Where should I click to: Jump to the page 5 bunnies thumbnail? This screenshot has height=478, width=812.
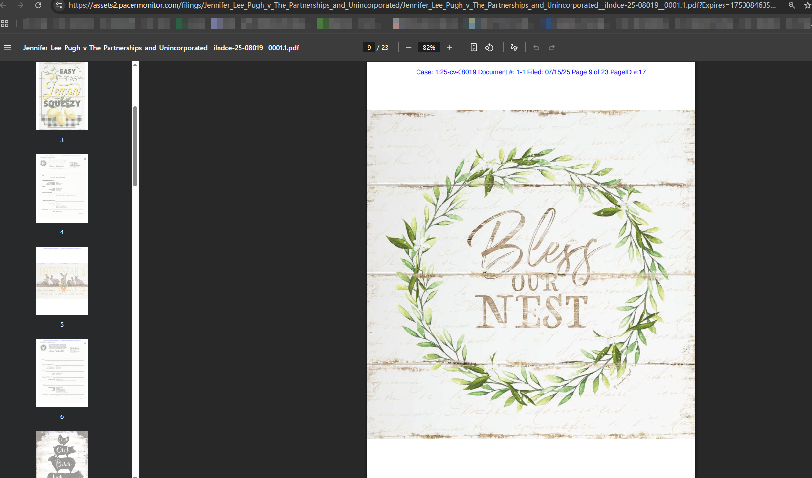pos(62,281)
